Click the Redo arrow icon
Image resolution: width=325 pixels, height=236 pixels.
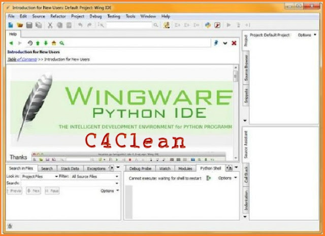[89, 25]
